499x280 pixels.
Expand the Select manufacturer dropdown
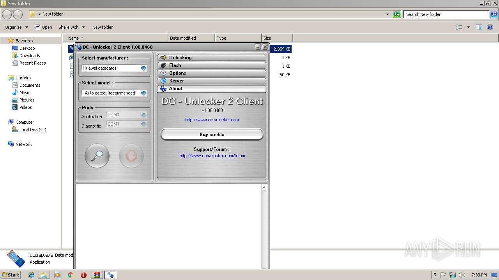[143, 68]
